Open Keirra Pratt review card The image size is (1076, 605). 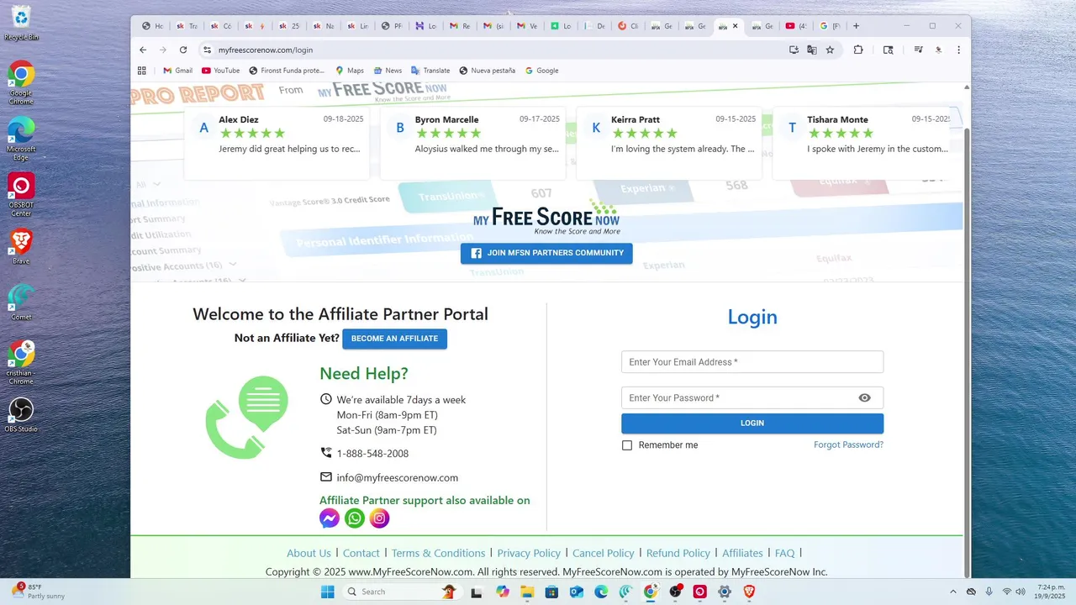click(669, 143)
